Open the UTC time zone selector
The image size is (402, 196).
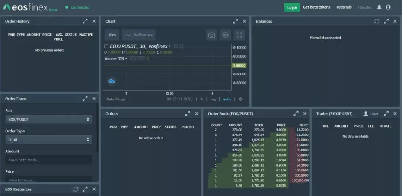[x=180, y=99]
